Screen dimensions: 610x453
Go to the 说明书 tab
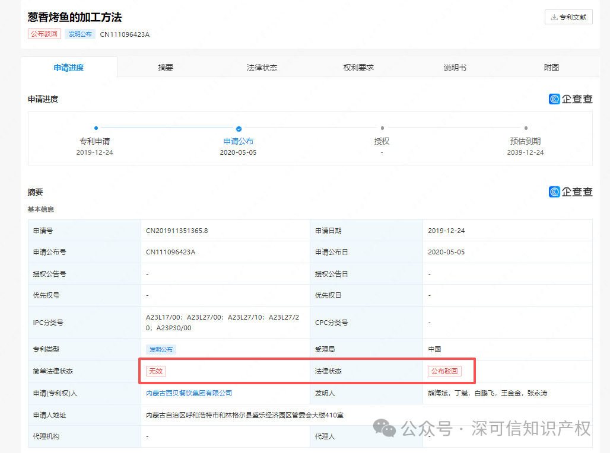click(455, 68)
